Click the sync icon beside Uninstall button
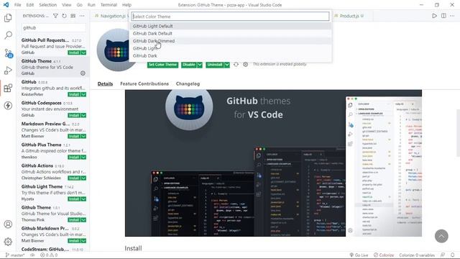The width and height of the screenshot is (460, 259). coord(236,64)
